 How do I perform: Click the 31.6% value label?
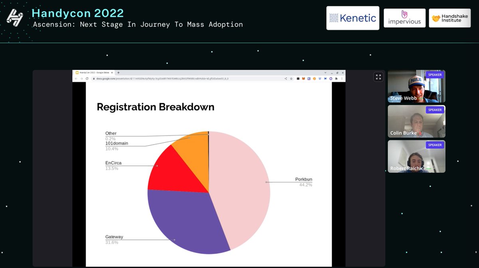tap(112, 242)
